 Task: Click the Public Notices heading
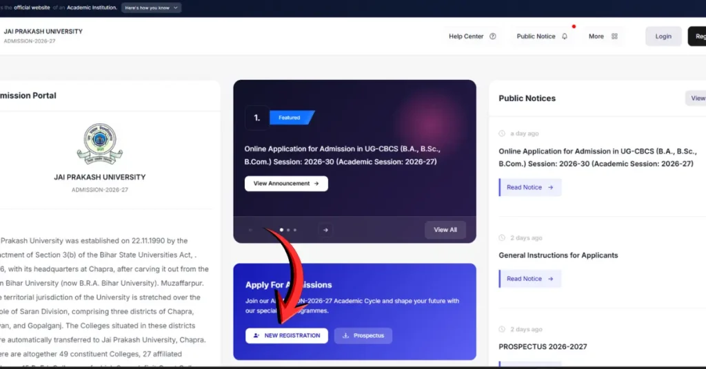coord(527,98)
